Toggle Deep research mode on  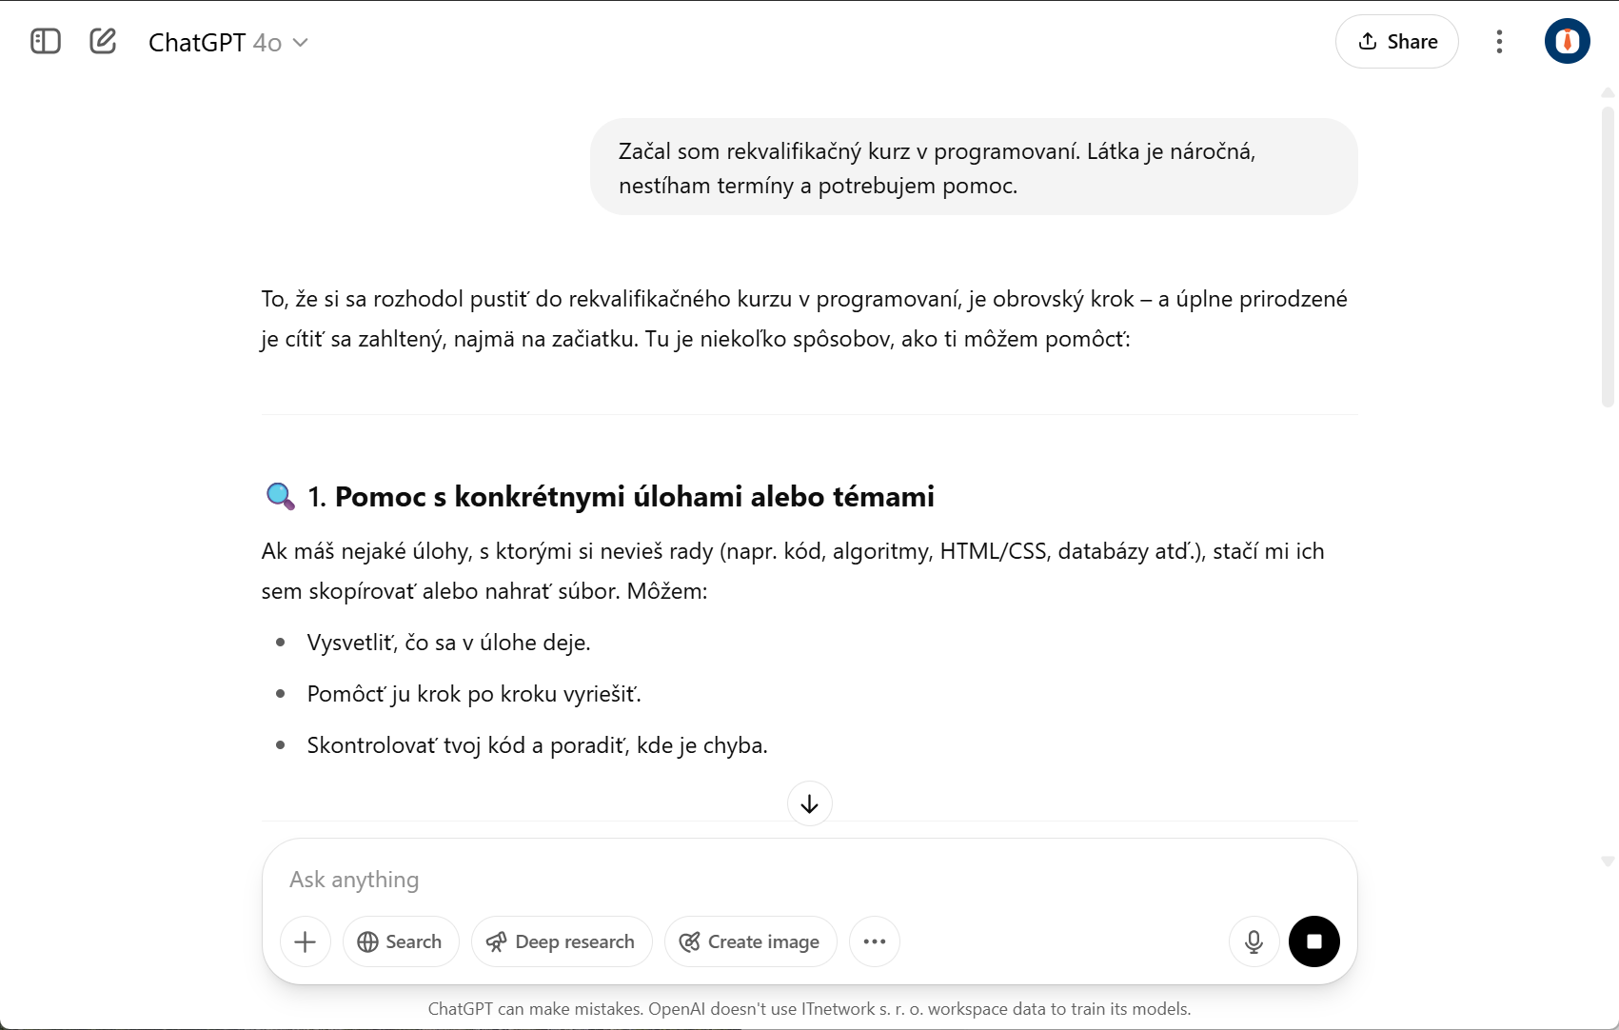[562, 941]
